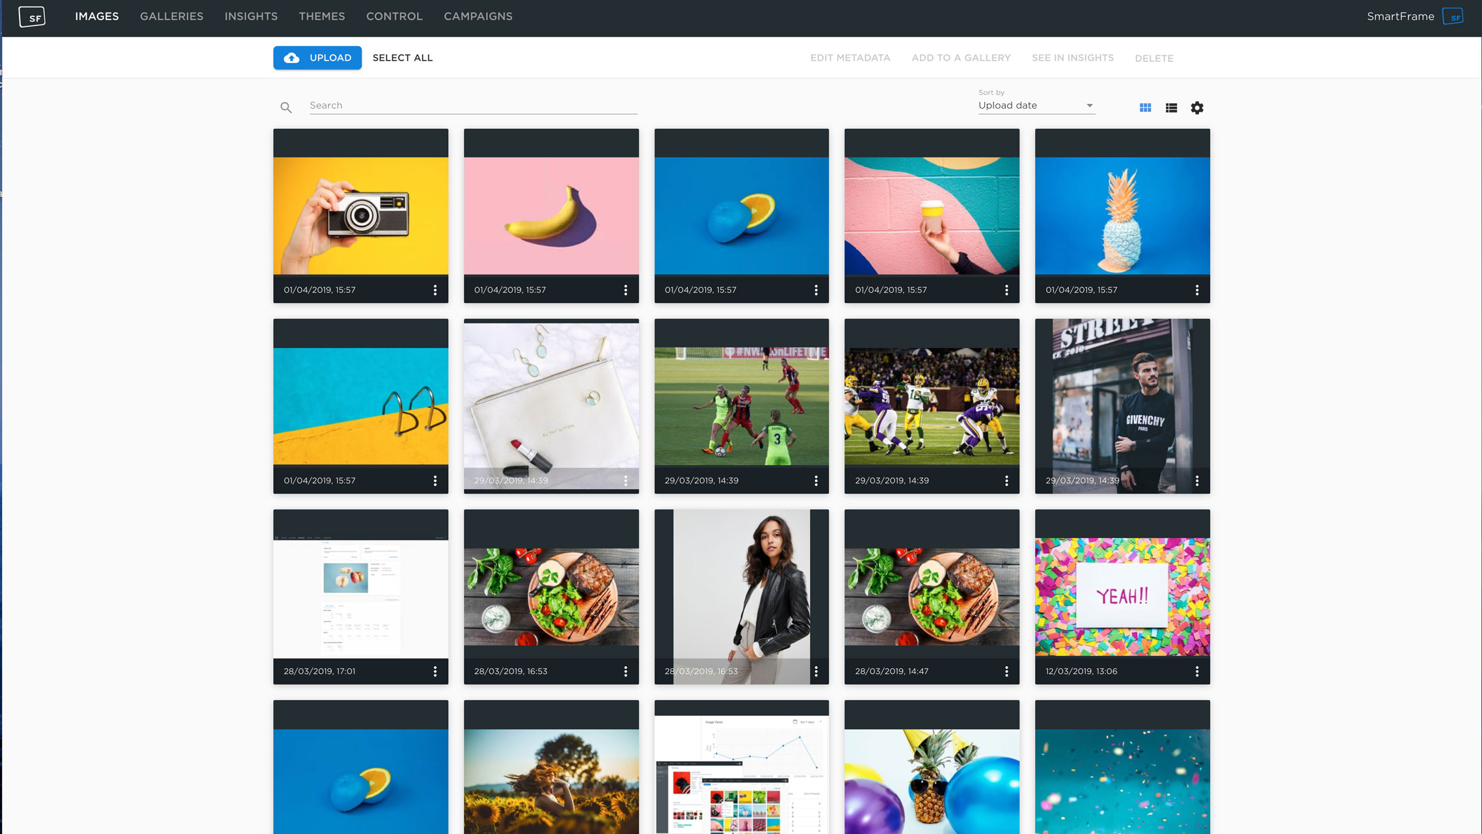Open three-dot menu on the YEAH!! confetti image
The width and height of the screenshot is (1482, 834).
coord(1196,671)
